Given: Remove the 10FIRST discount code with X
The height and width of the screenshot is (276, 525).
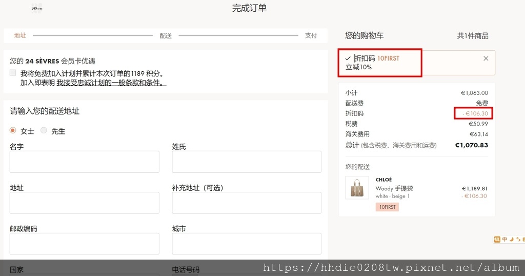Looking at the screenshot, I should point(486,58).
